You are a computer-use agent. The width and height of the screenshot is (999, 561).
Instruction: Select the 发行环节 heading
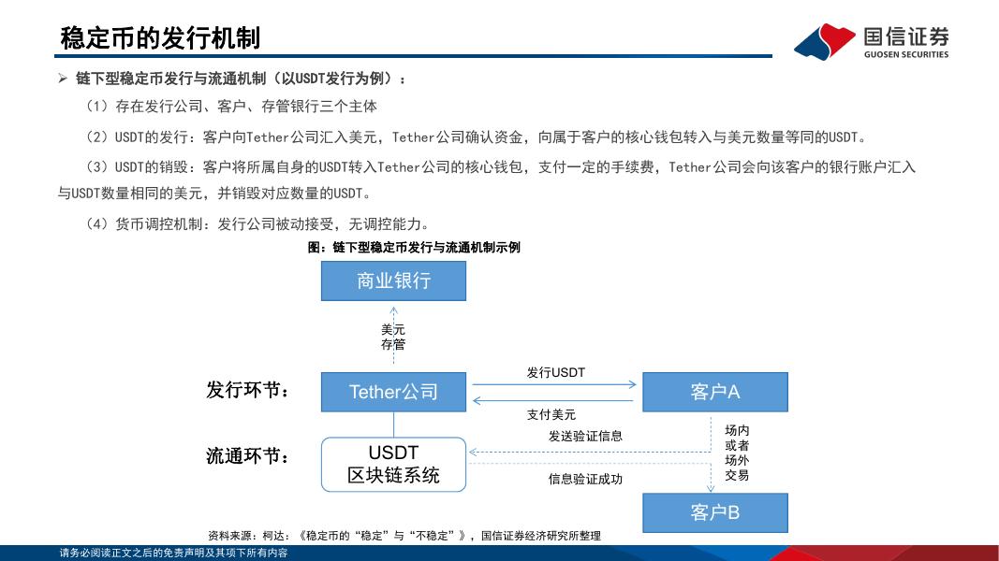[248, 390]
